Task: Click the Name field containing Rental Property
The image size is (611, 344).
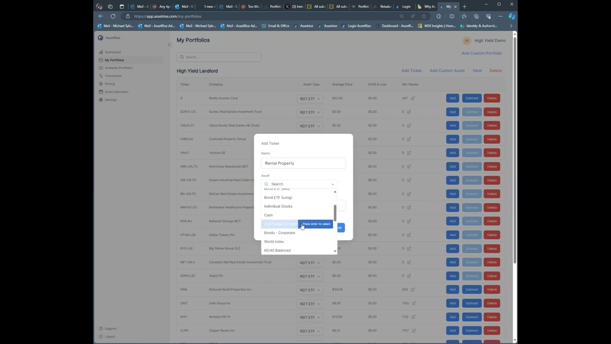Action: 303,163
